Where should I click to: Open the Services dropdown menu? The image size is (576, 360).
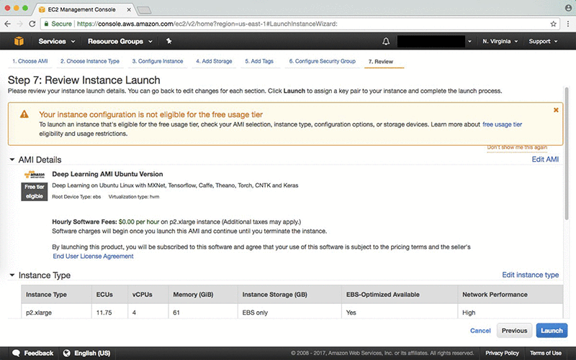[x=57, y=42]
